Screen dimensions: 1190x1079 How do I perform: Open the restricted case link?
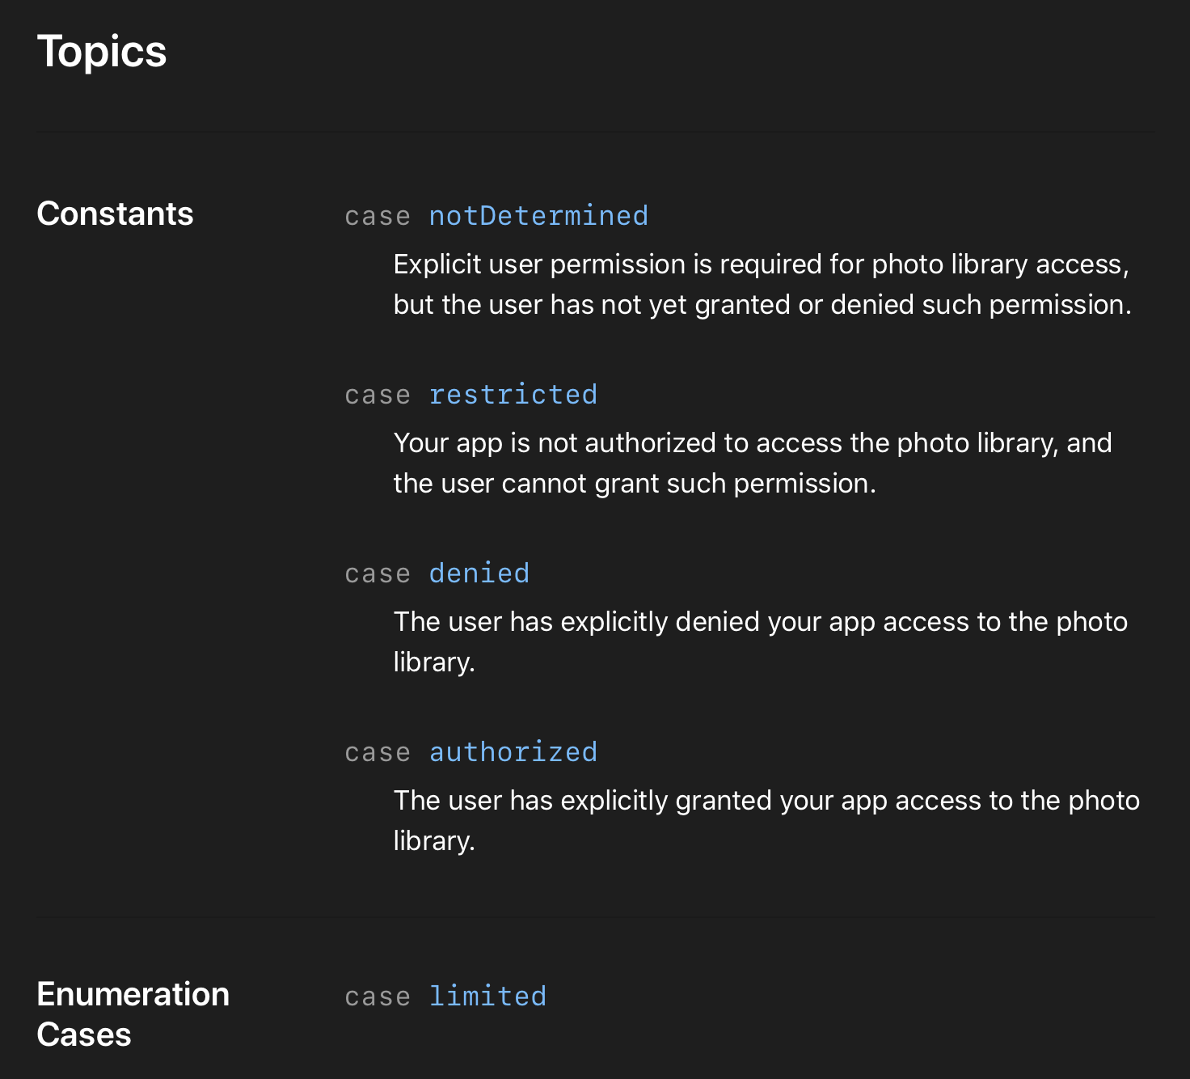coord(513,395)
